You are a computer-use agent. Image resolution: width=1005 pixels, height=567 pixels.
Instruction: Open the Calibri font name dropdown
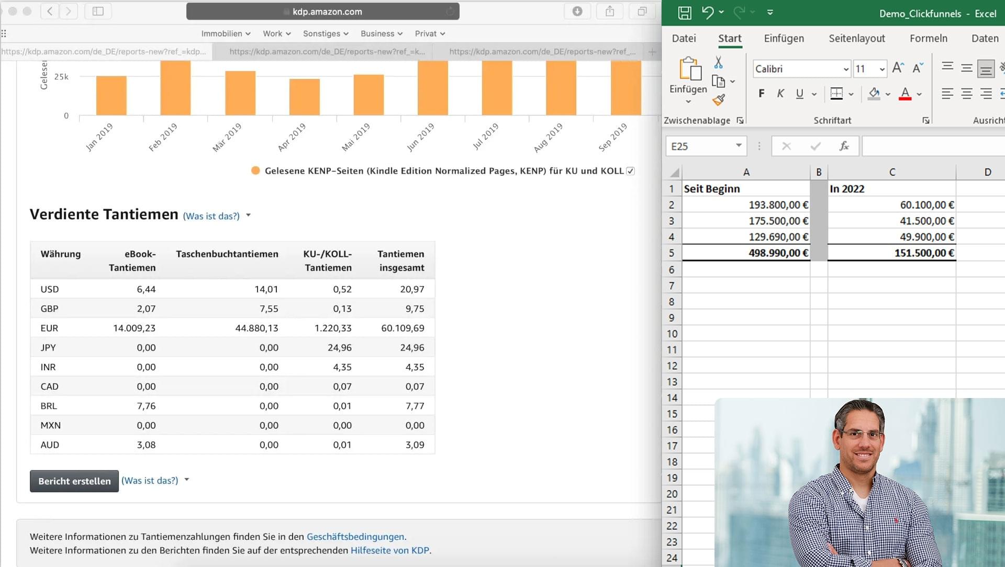click(x=845, y=69)
